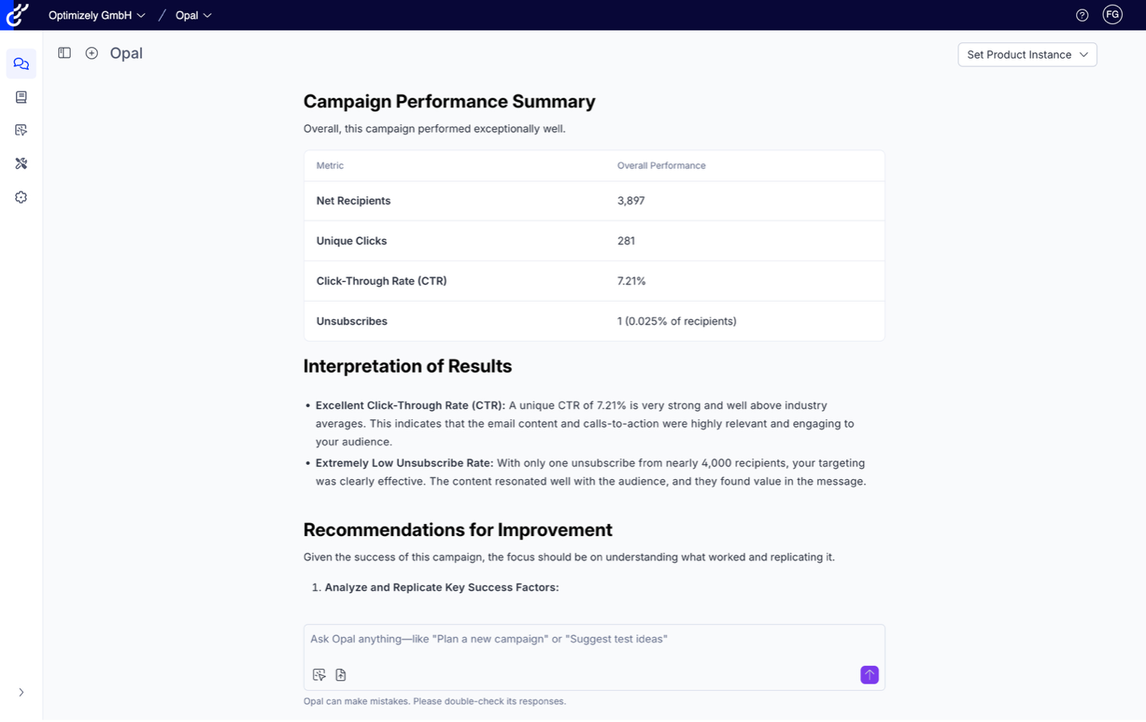Start a new chat with plus icon
The image size is (1146, 722).
[92, 53]
